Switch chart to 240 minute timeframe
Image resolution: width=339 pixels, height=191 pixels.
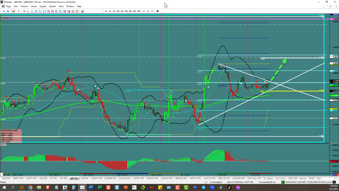134,11
